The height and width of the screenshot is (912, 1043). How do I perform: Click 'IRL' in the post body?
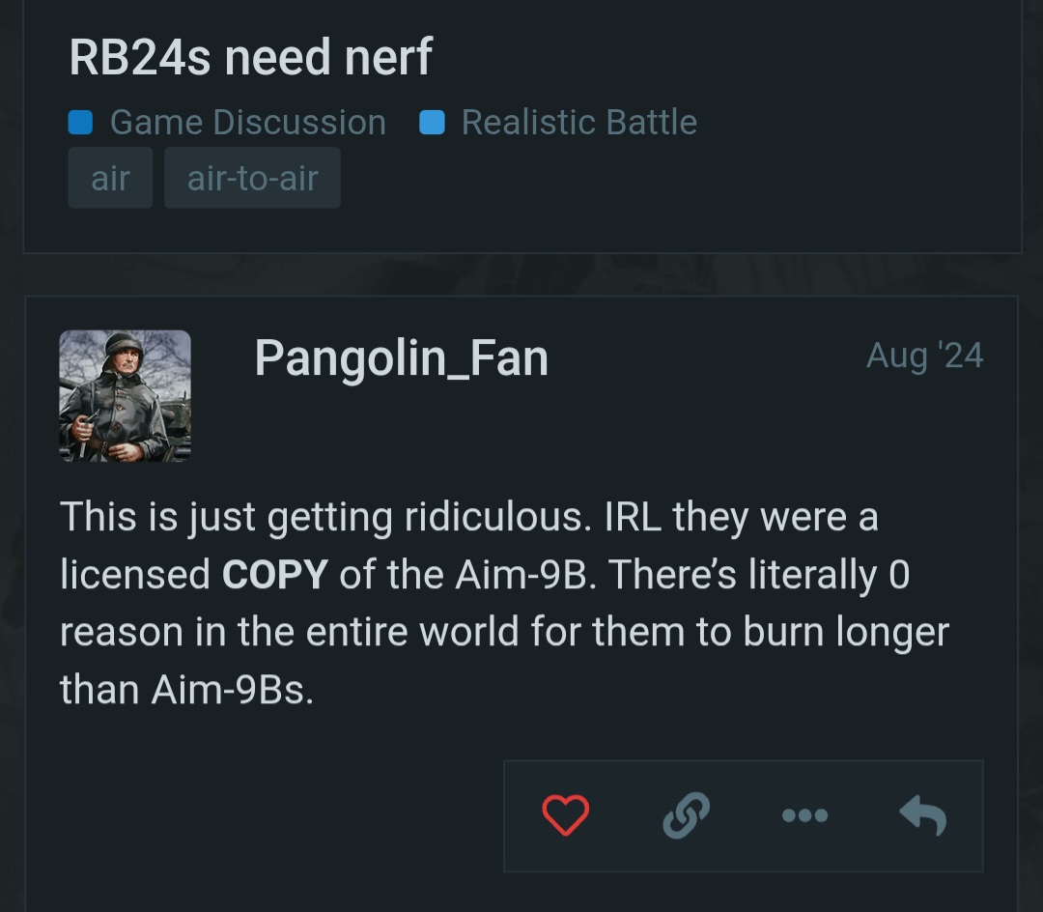click(634, 517)
